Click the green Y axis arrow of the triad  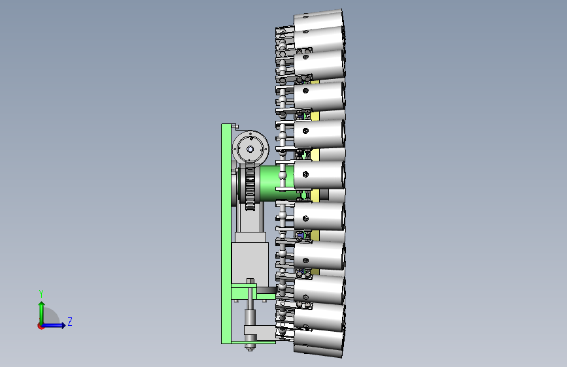tap(41, 313)
